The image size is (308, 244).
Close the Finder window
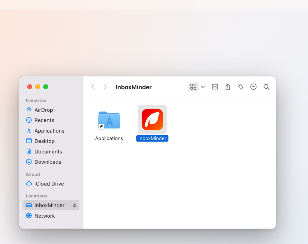click(x=30, y=87)
